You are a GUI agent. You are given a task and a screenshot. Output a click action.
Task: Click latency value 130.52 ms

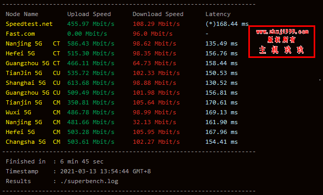click(x=221, y=83)
